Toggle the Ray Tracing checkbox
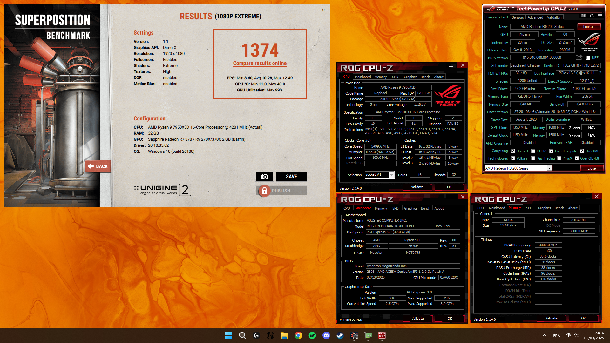610x343 pixels. pos(533,158)
